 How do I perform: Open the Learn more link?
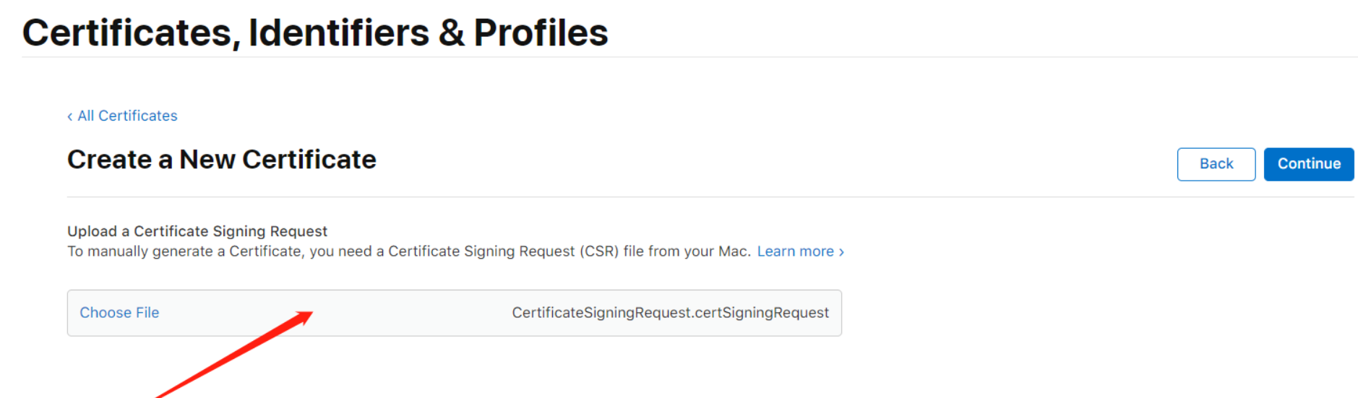click(x=795, y=251)
